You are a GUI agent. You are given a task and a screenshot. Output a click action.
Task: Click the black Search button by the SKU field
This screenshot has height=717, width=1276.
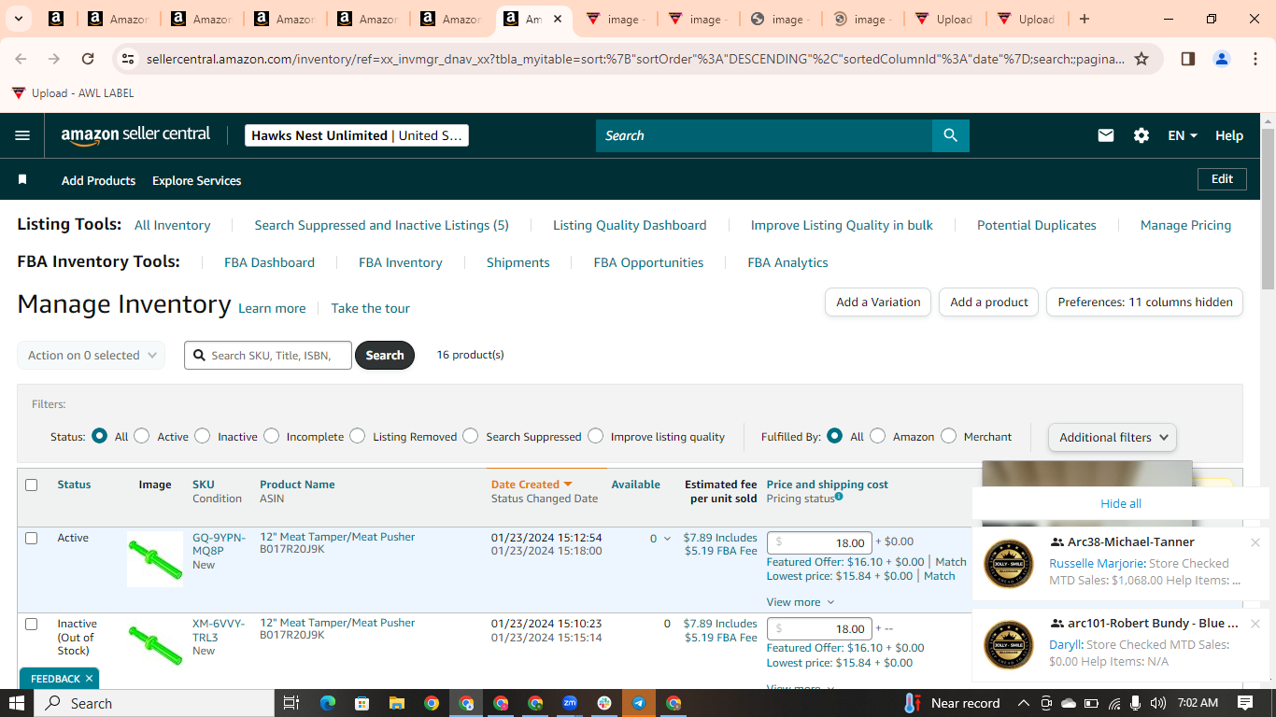tap(385, 355)
